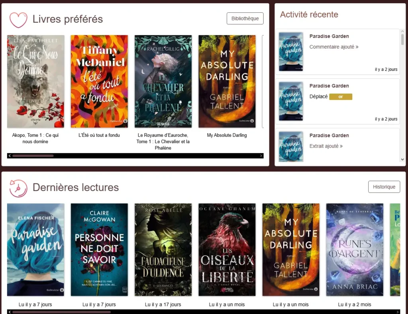Click 'Lu il y a 17 jours' label
408x314 pixels.
pyautogui.click(x=163, y=304)
